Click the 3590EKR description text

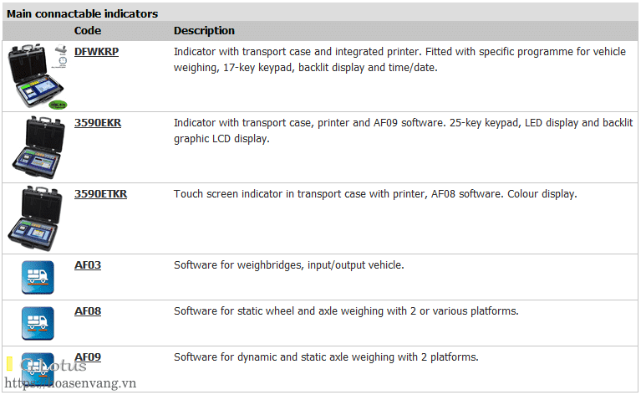[398, 131]
